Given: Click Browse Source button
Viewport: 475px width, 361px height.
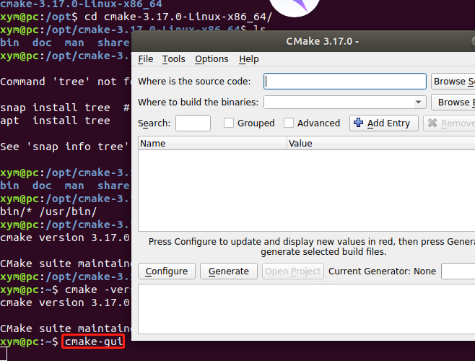Looking at the screenshot, I should [x=453, y=82].
